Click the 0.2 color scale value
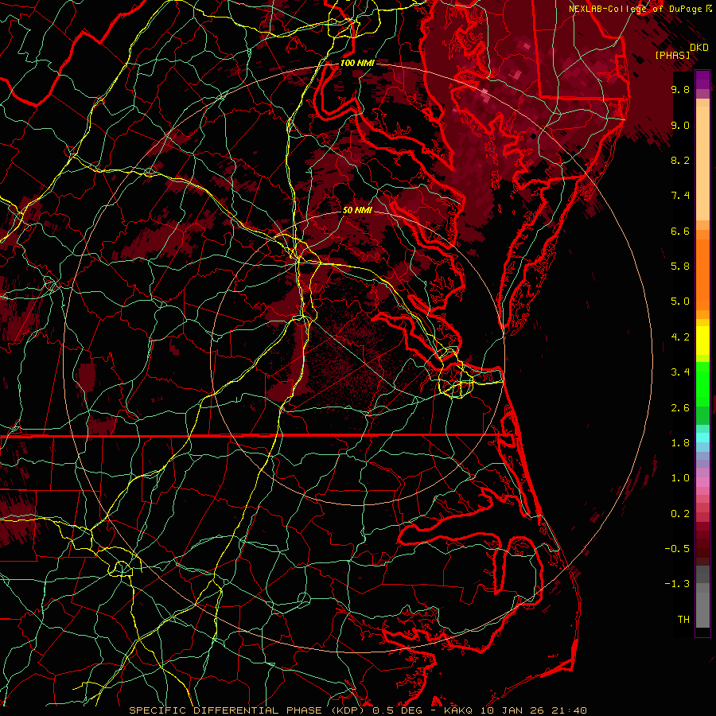The height and width of the screenshot is (716, 716). tap(680, 514)
